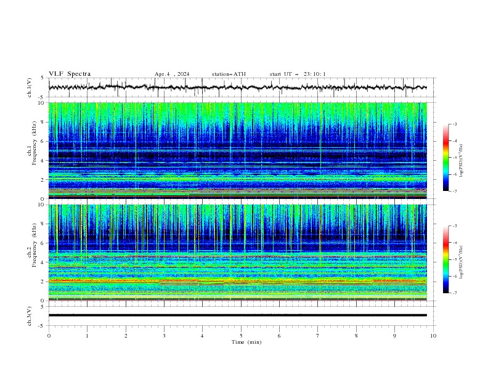Click the "8" kHz tick on ch.2 frequency axis

coord(43,224)
